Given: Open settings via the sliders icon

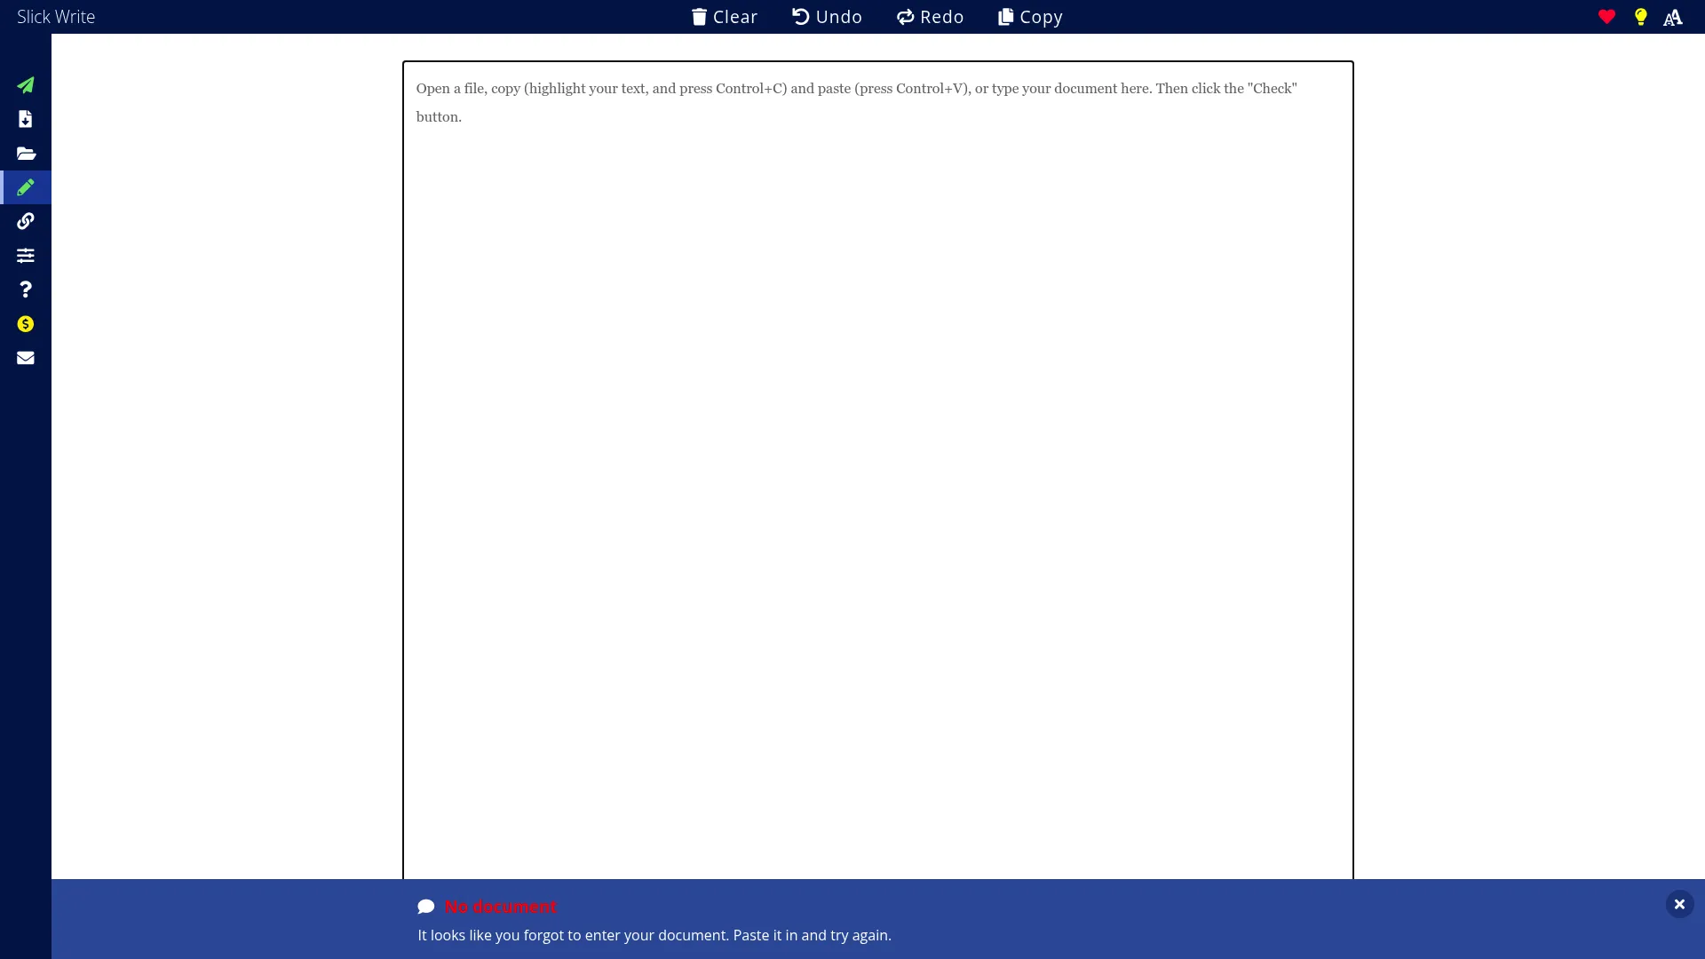Looking at the screenshot, I should pyautogui.click(x=26, y=255).
